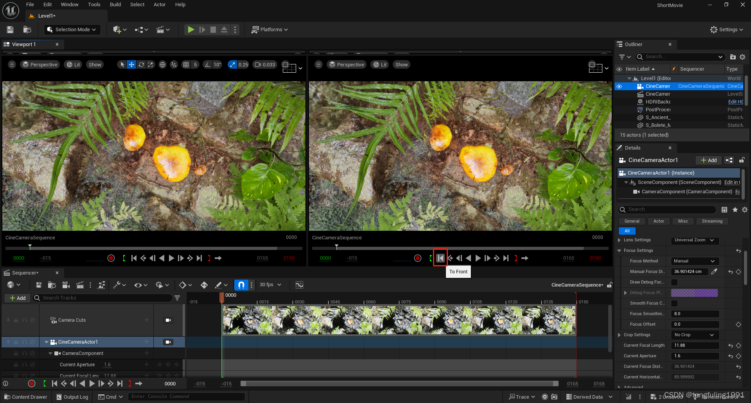Open the Cinematics clapperboard toolbar icon

[160, 30]
